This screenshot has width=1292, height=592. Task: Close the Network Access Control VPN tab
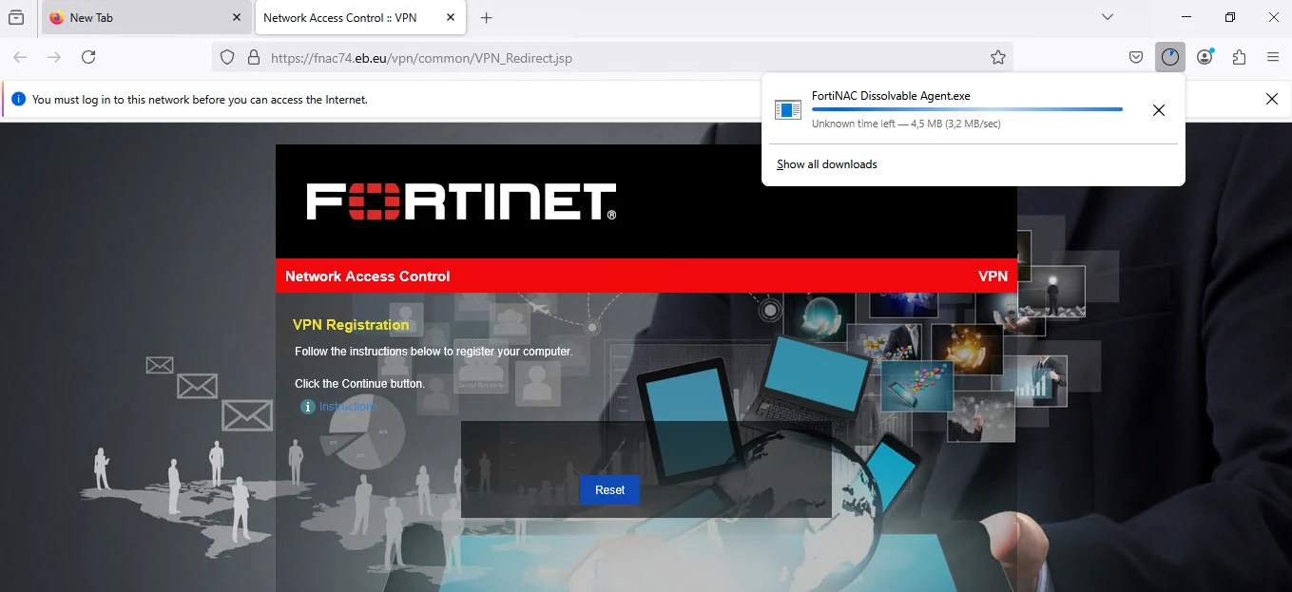click(x=452, y=17)
